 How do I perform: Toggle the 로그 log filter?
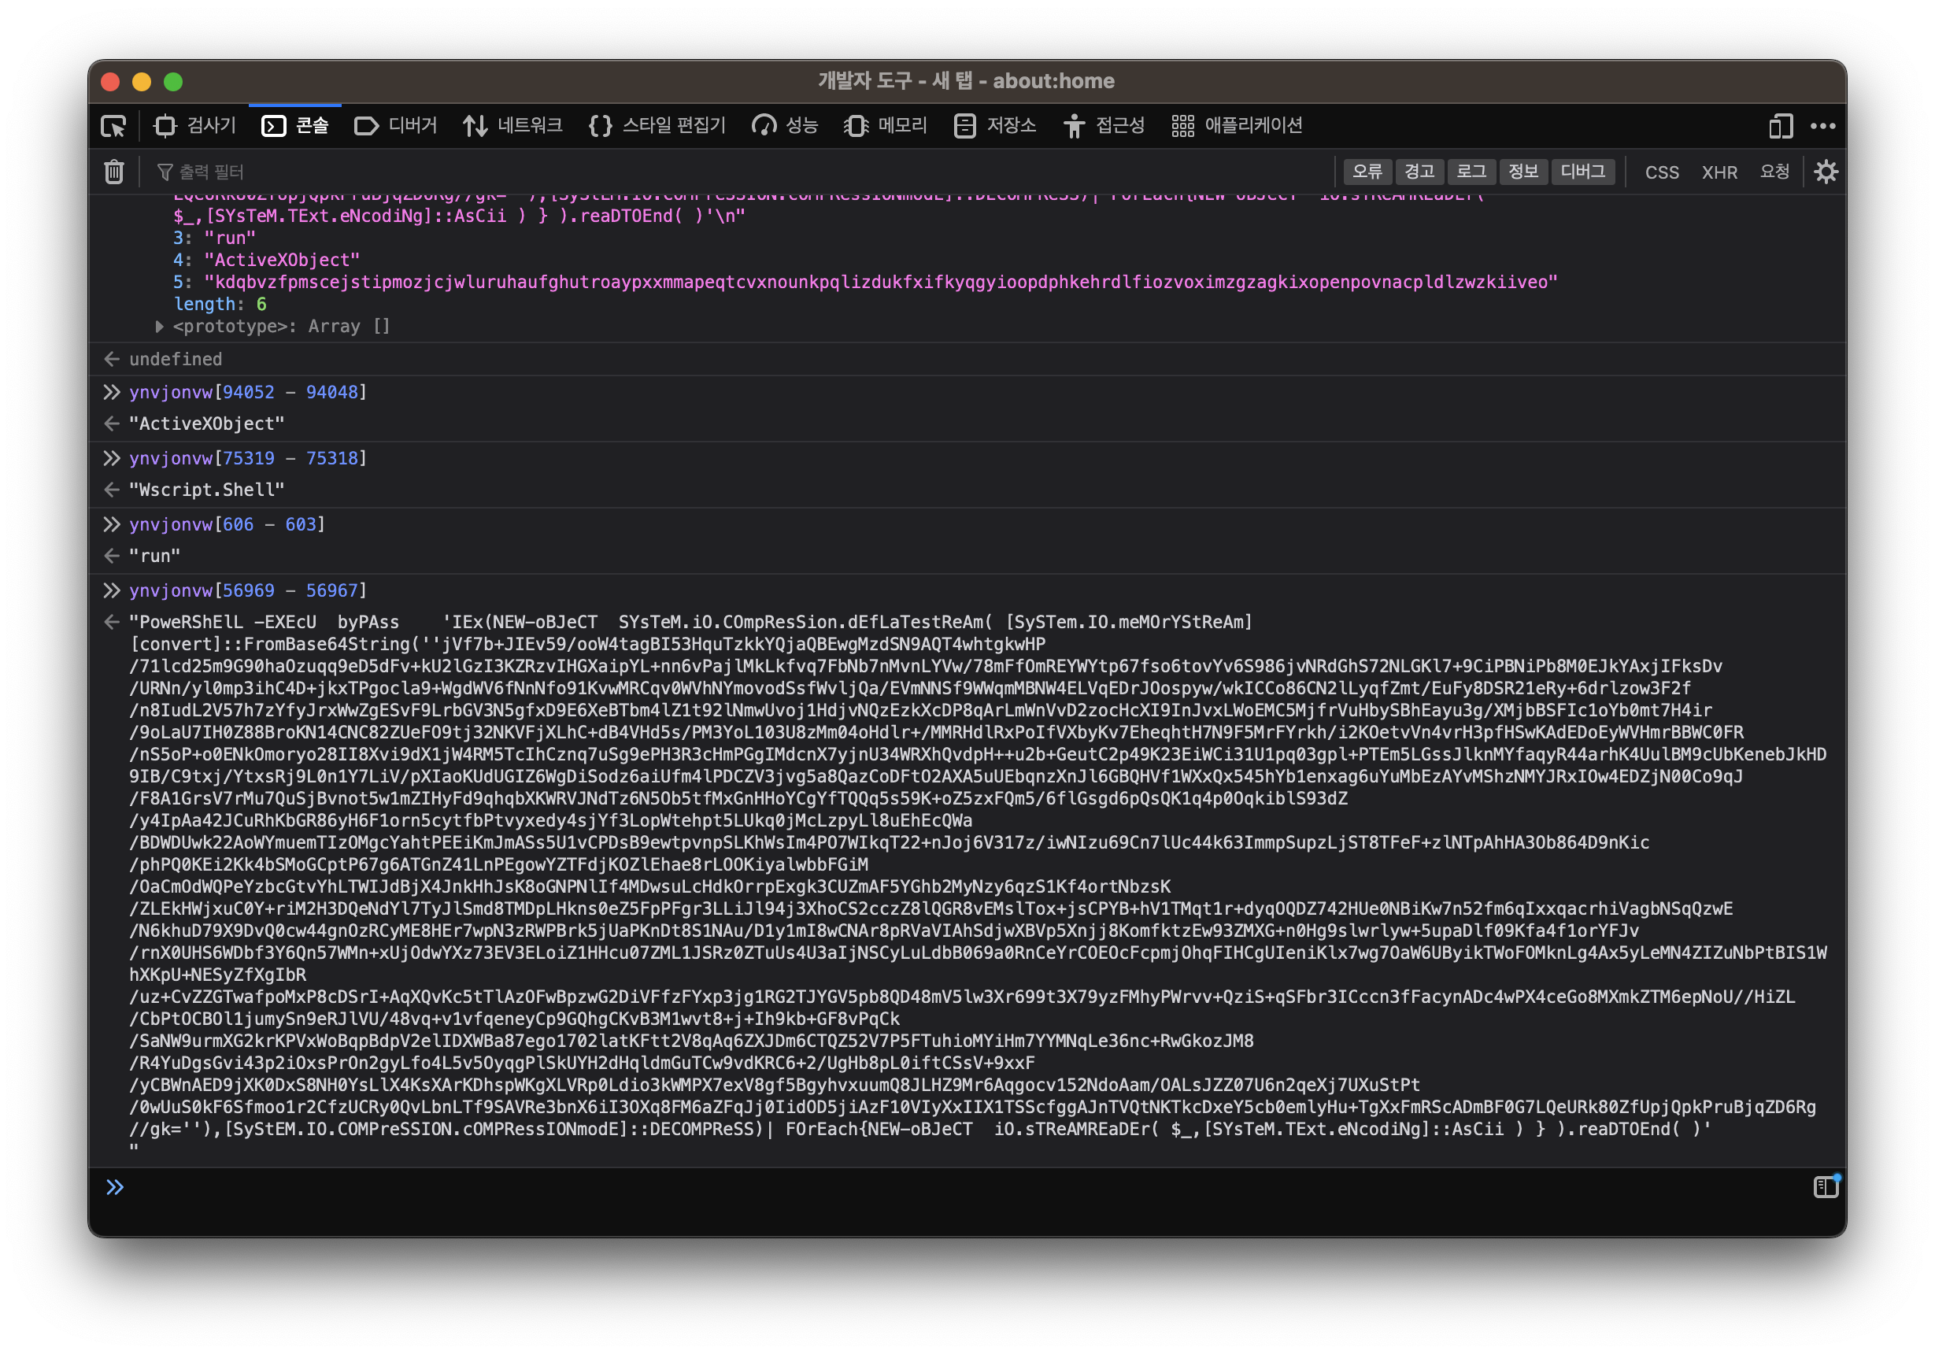click(1471, 172)
